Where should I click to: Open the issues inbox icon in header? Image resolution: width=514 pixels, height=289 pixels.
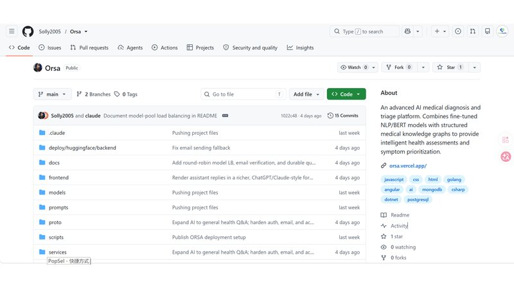458,31
